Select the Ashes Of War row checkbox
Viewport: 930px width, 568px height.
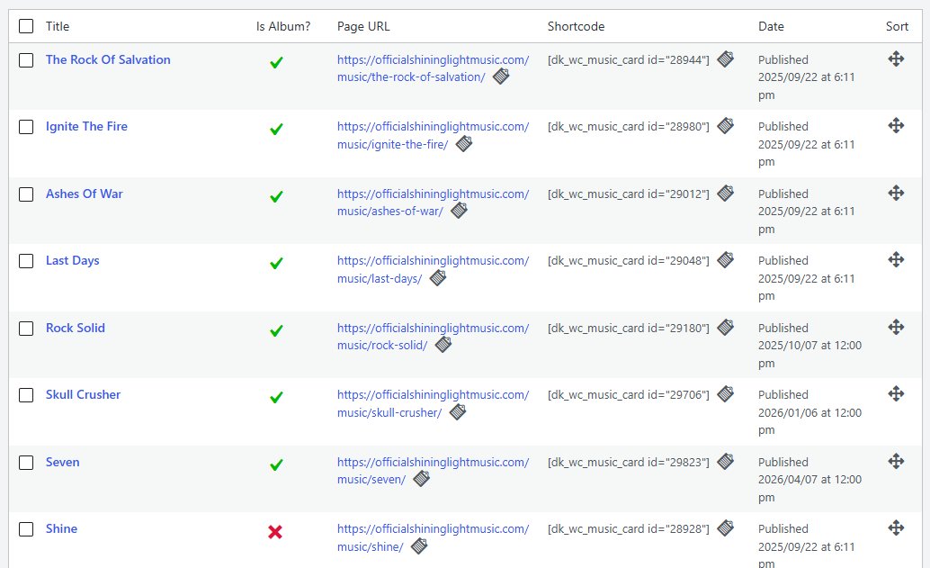pyautogui.click(x=26, y=194)
